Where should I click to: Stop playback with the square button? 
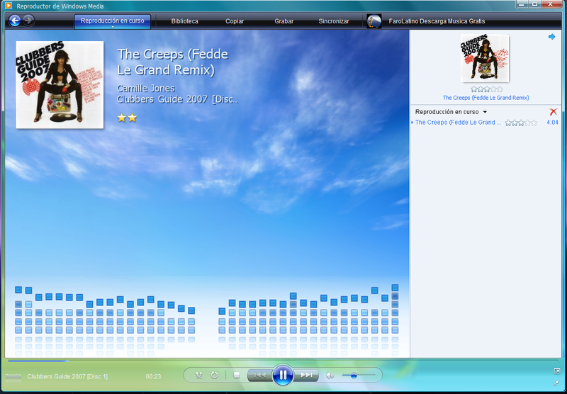[237, 375]
